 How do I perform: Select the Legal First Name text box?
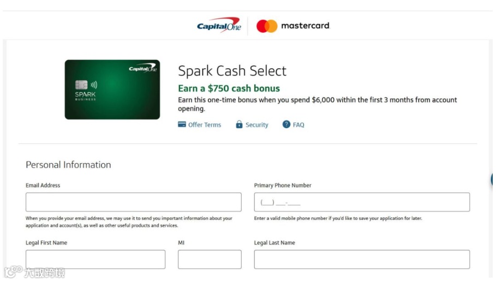coord(95,259)
